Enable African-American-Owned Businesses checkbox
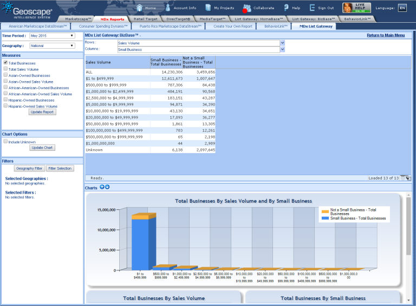The width and height of the screenshot is (416, 306). tap(5, 87)
